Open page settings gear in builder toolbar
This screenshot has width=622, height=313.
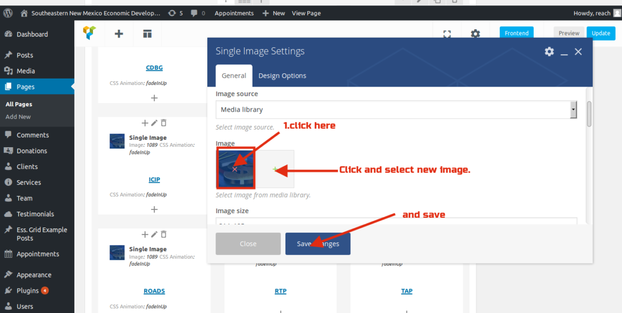click(475, 33)
